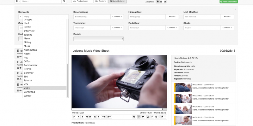Expand the Rechte select box
This screenshot has height=126, width=253.
98,39
